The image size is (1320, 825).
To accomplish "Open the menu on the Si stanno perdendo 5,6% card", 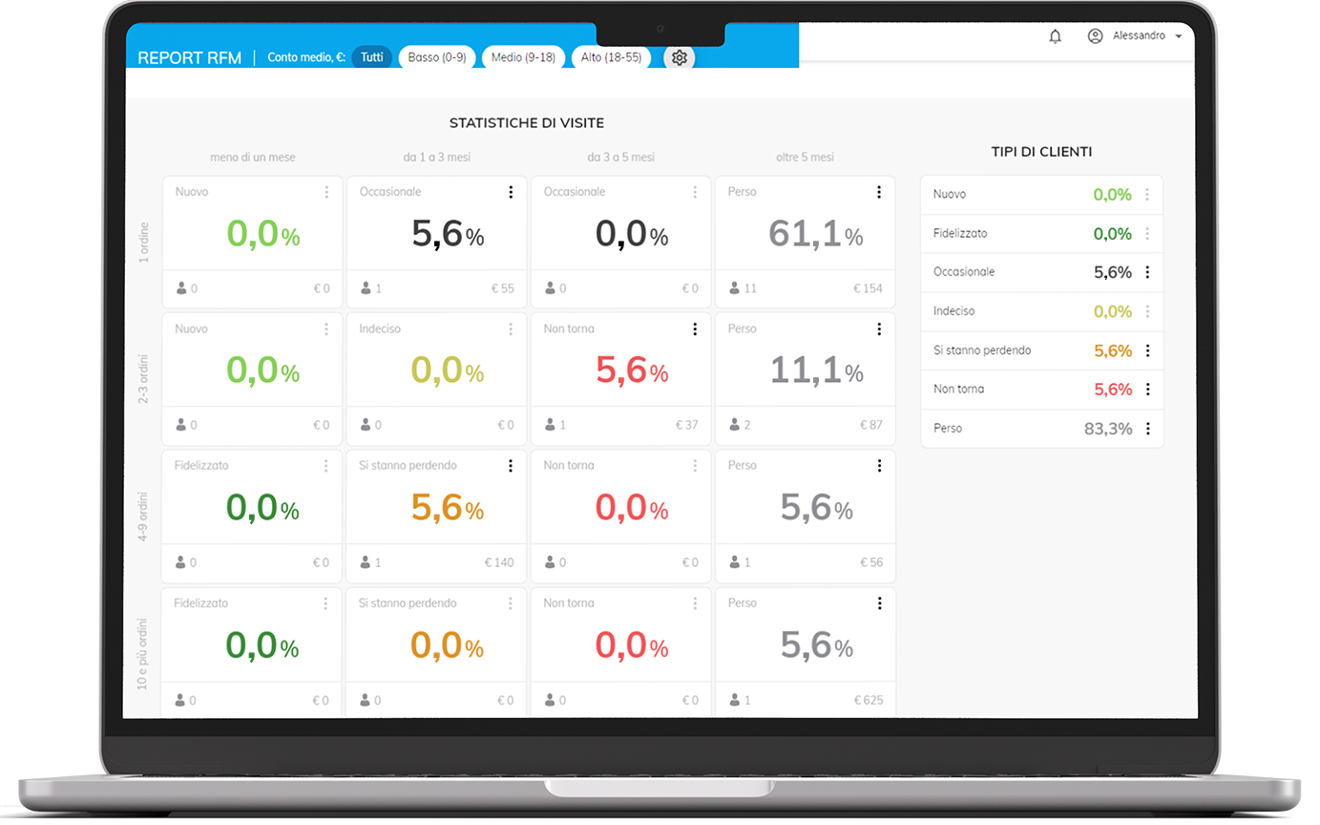I will click(x=511, y=465).
